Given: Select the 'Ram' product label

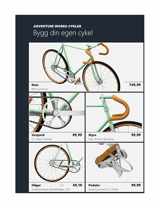Looking at the screenshot, I should 35,85.
